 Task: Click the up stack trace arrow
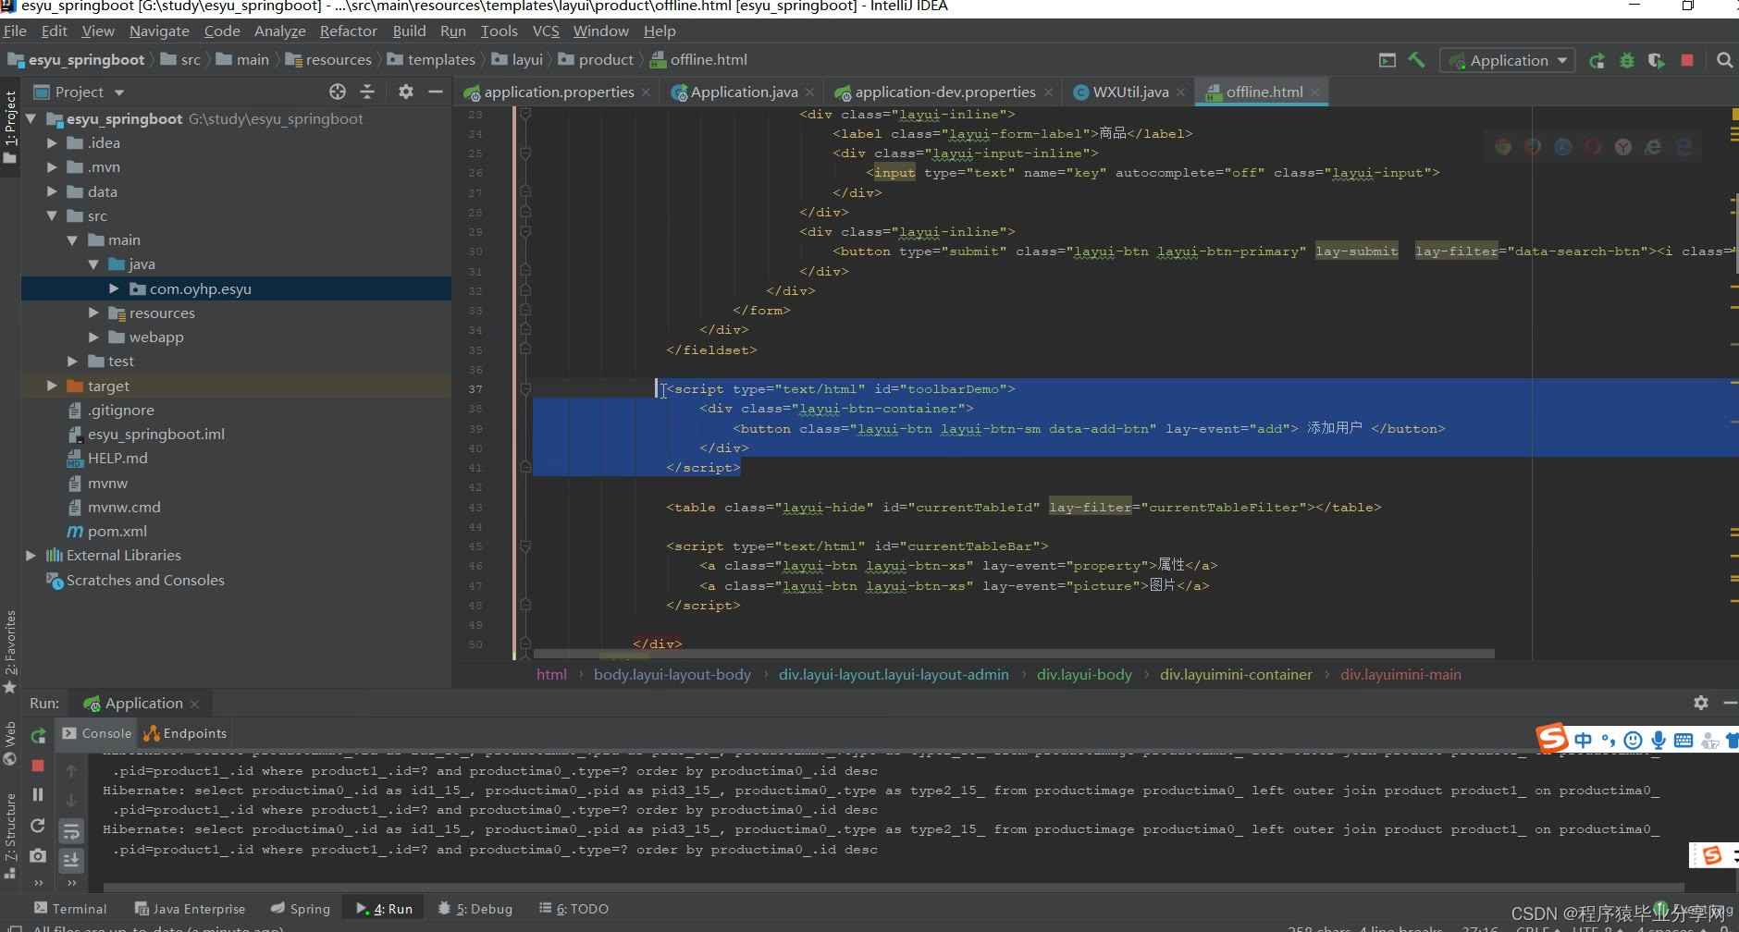pyautogui.click(x=71, y=770)
